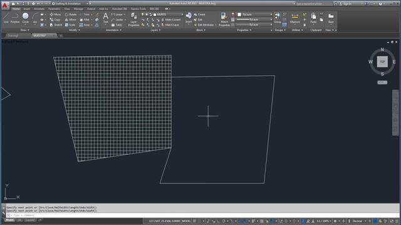Choose the Leader annotation tool
This screenshot has width=401, height=225.
click(117, 19)
